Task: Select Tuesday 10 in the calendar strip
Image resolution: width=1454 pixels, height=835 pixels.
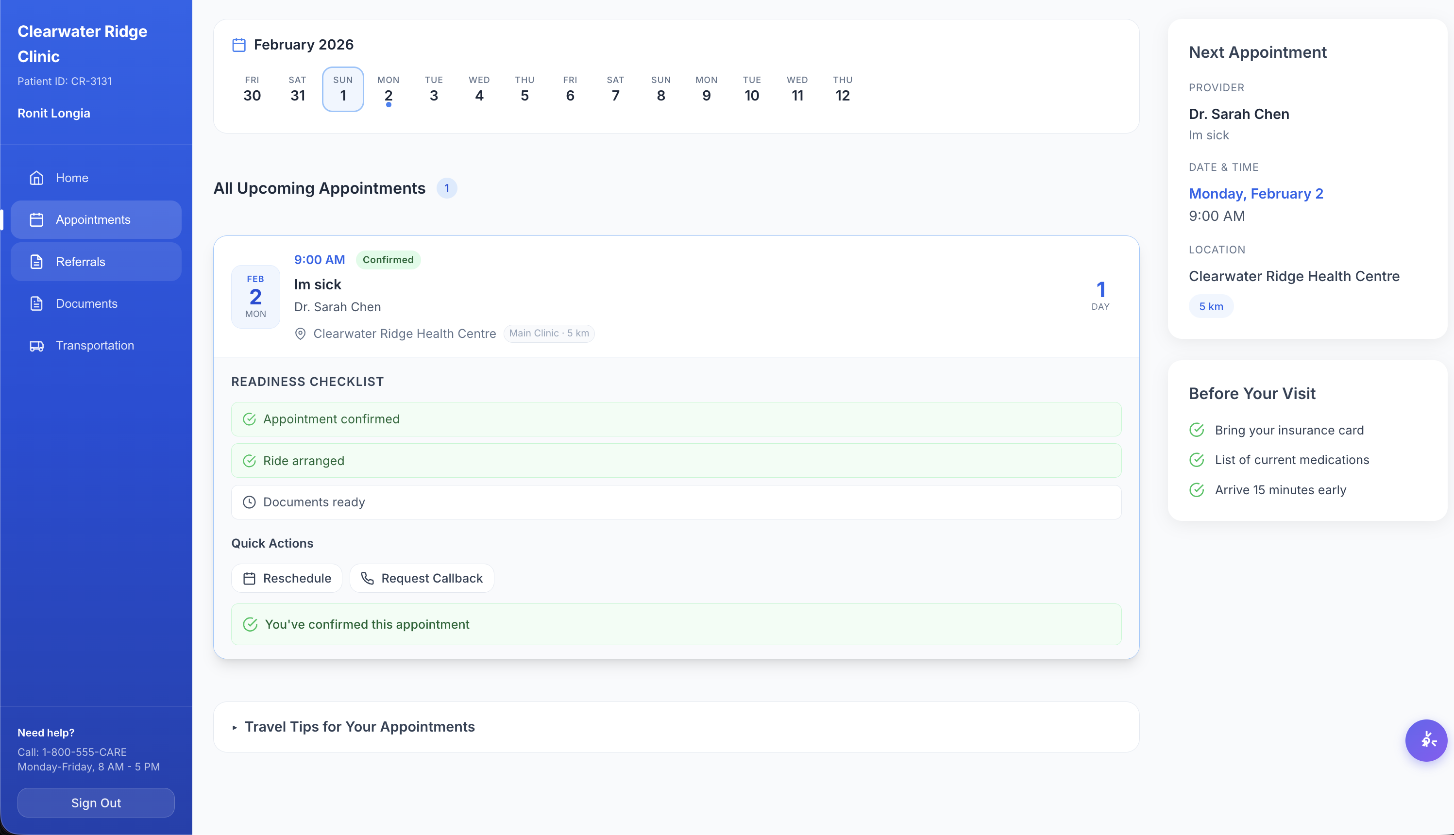Action: click(x=751, y=89)
